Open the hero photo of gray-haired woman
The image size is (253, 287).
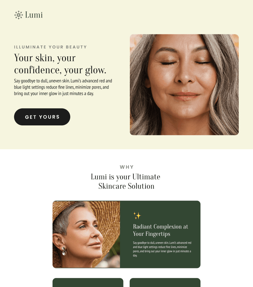click(x=184, y=84)
